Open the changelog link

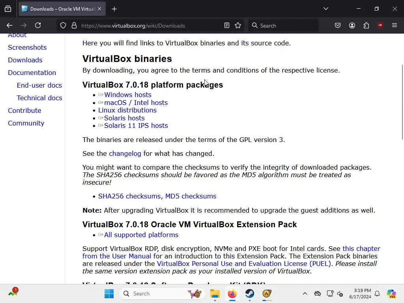click(x=125, y=153)
